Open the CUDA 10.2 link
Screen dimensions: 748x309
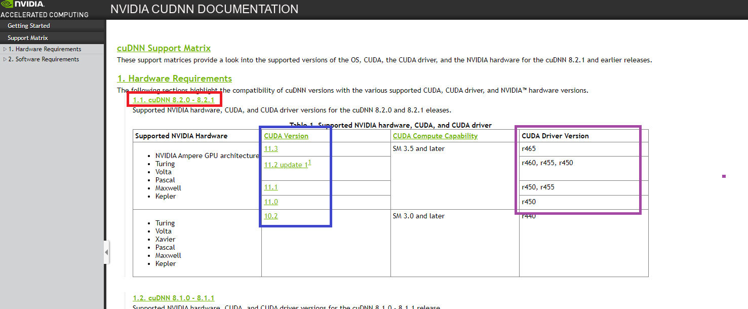click(x=271, y=216)
